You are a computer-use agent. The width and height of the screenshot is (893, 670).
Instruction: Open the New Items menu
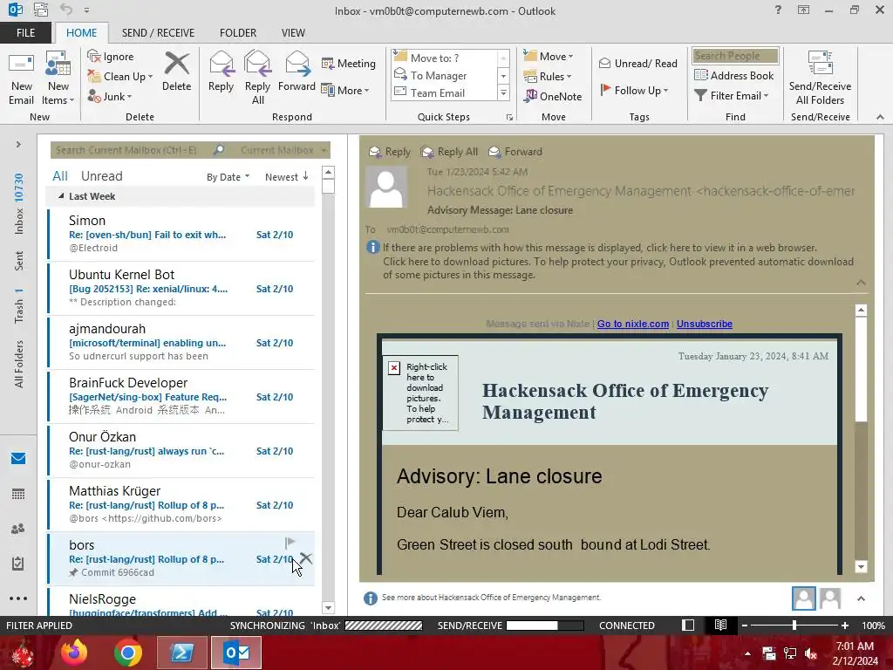pos(58,79)
